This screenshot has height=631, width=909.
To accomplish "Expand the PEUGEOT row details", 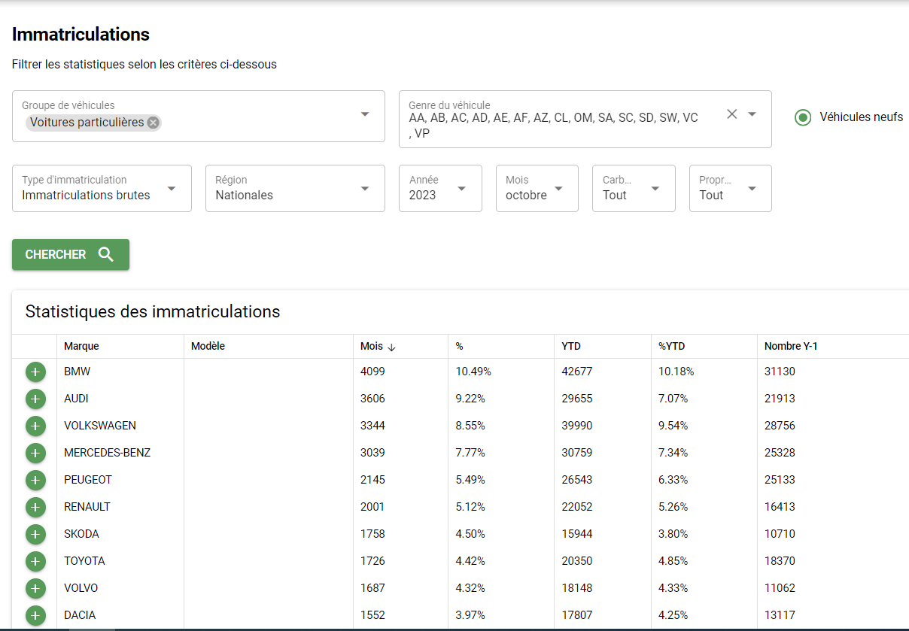I will tap(35, 481).
